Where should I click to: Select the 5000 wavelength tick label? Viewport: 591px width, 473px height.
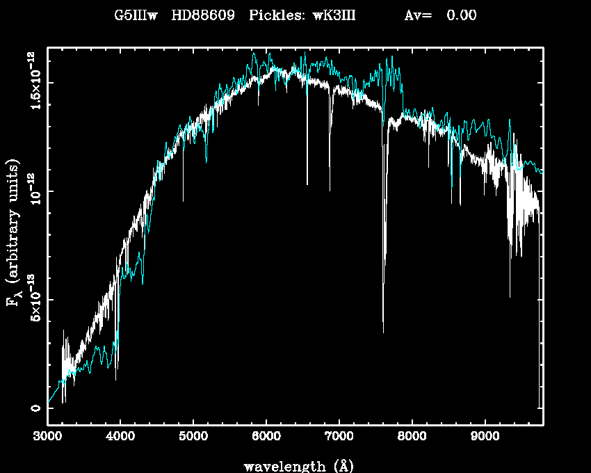click(x=193, y=436)
